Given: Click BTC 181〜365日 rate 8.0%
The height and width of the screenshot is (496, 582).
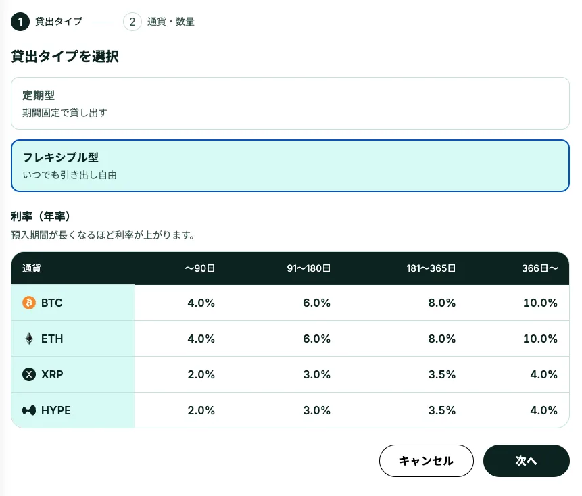Looking at the screenshot, I should pyautogui.click(x=441, y=303).
